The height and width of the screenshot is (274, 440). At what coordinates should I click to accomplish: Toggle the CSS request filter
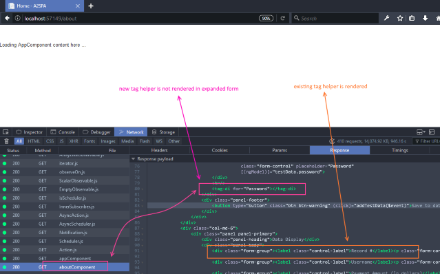(50, 141)
